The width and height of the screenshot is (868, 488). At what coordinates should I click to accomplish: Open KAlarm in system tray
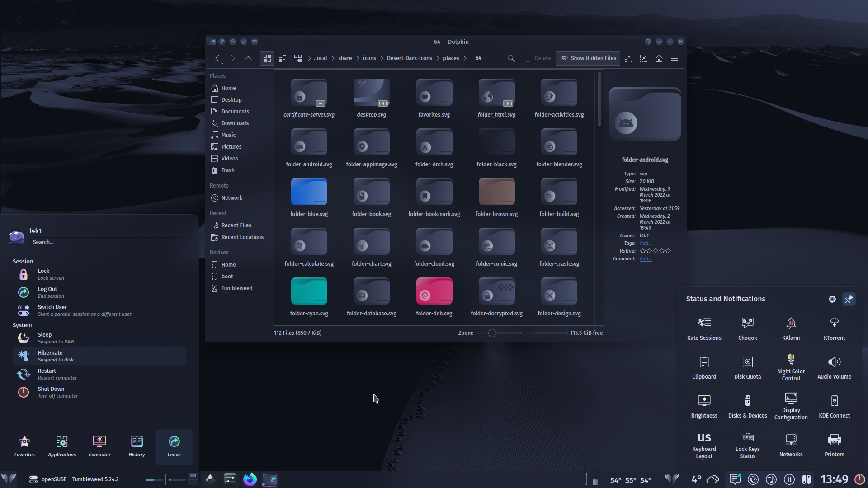[791, 329]
